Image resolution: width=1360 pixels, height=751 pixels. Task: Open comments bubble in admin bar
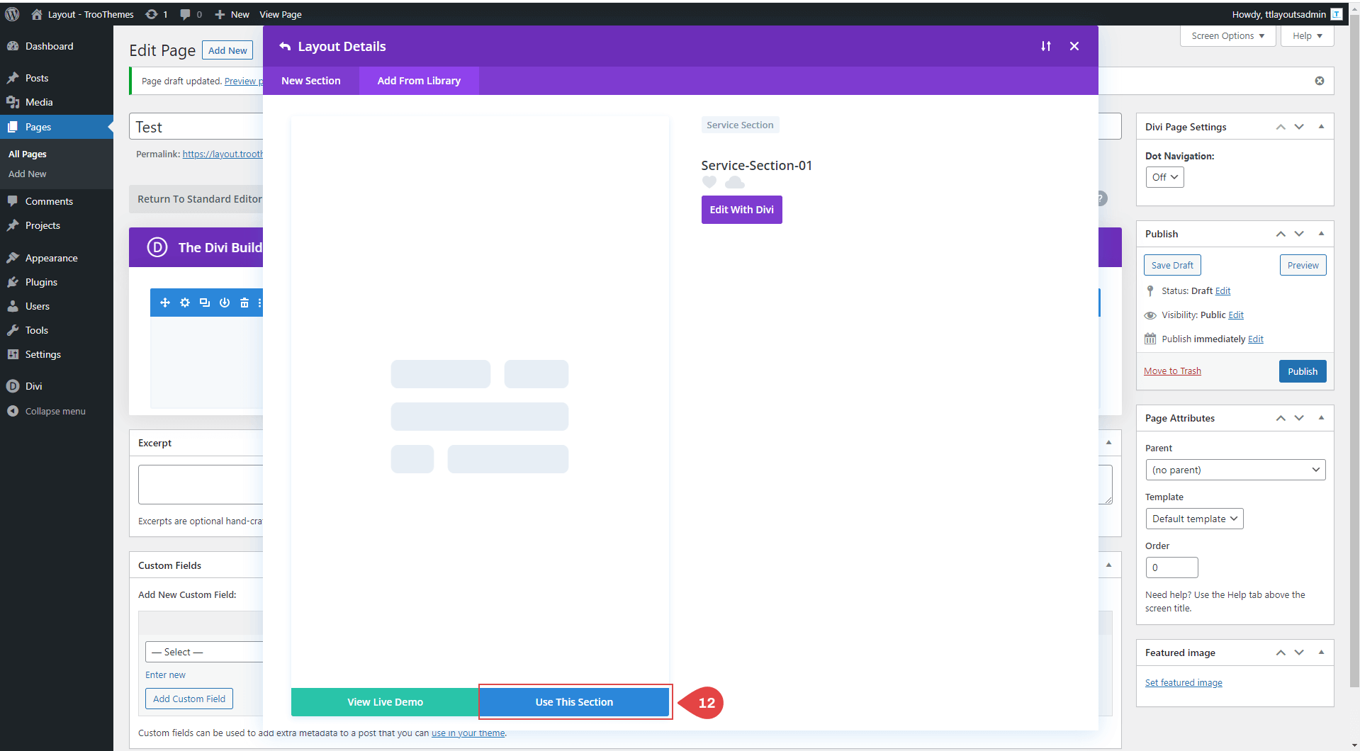point(190,14)
